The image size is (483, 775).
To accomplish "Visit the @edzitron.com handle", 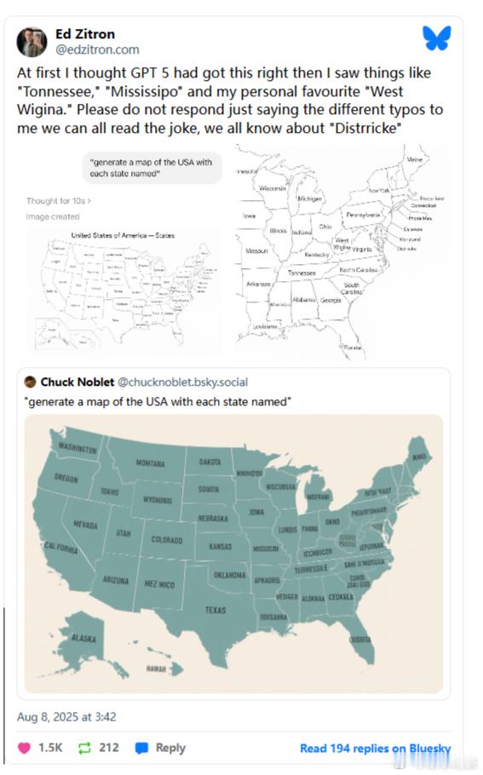I will [x=97, y=49].
